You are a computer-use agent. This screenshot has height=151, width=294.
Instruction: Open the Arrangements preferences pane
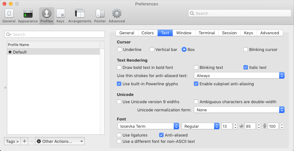click(x=80, y=16)
